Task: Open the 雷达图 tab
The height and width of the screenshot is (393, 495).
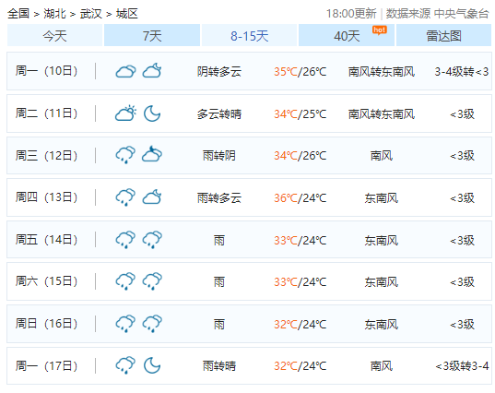Action: [443, 35]
